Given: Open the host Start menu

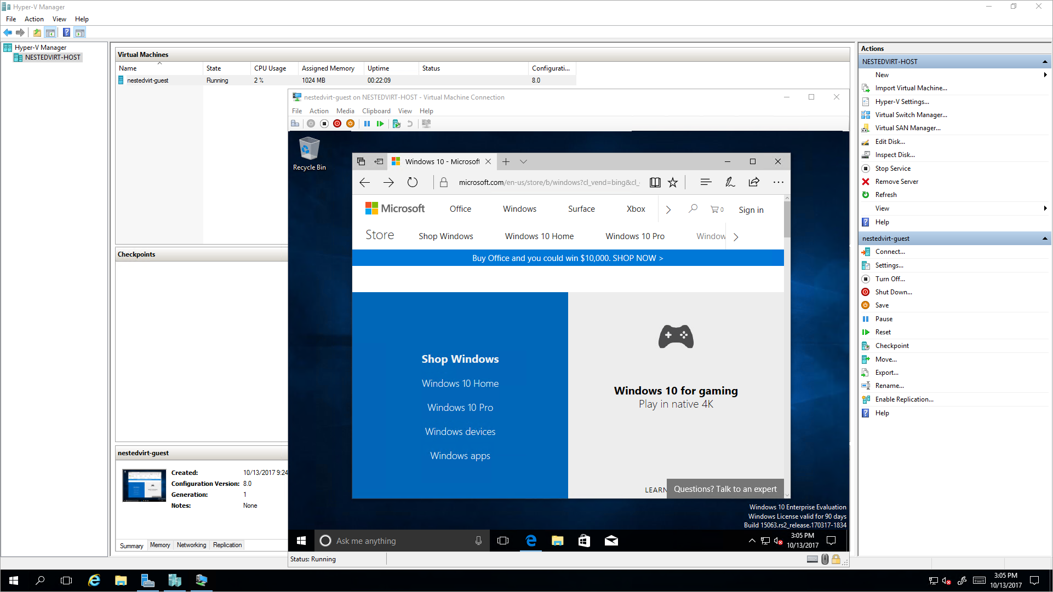Looking at the screenshot, I should [14, 581].
